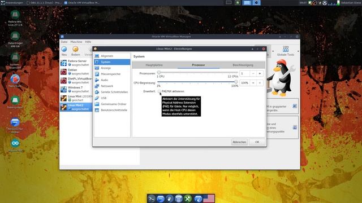Select the Linux Mint2 virtual machine

[76, 107]
